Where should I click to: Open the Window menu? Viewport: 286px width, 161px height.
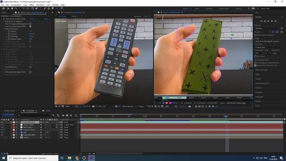[55, 5]
